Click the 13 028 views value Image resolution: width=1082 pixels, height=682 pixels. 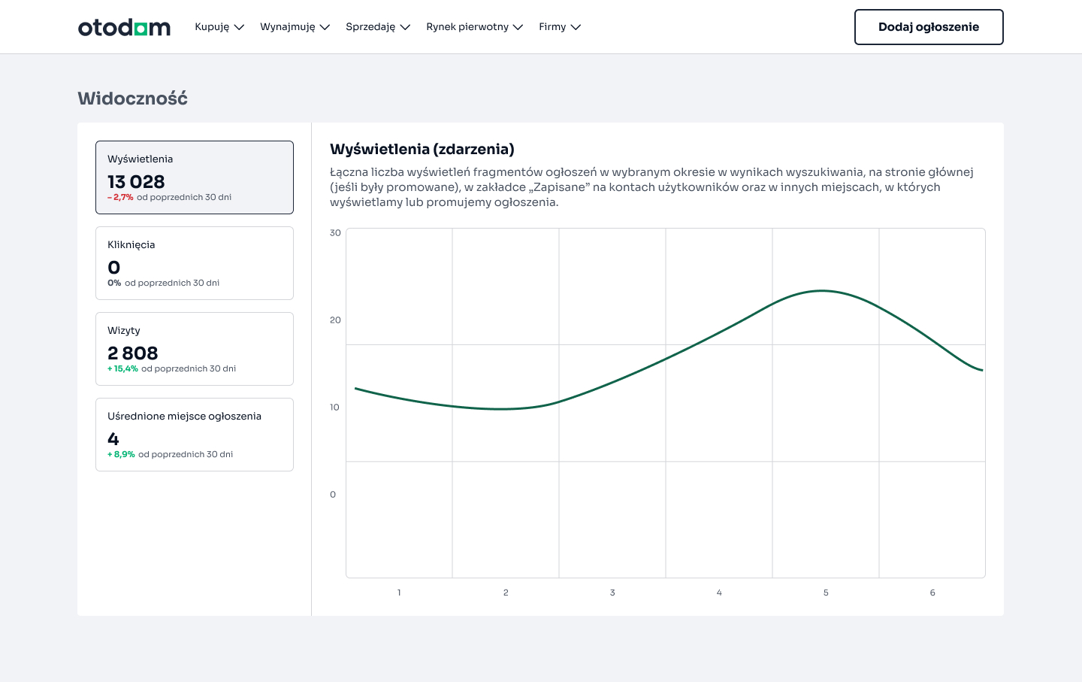[x=136, y=181]
